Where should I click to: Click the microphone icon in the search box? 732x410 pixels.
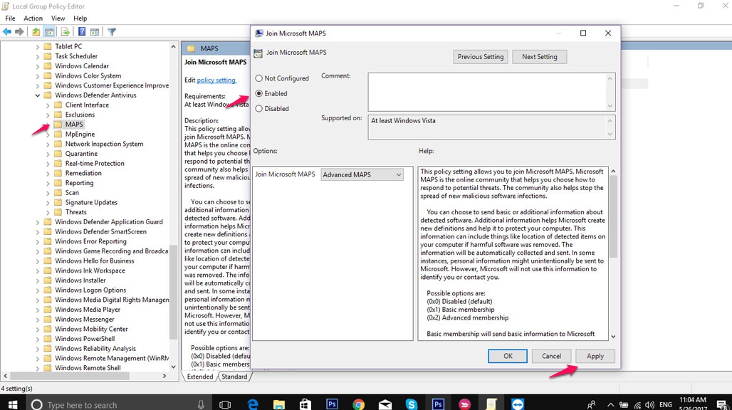click(x=201, y=404)
